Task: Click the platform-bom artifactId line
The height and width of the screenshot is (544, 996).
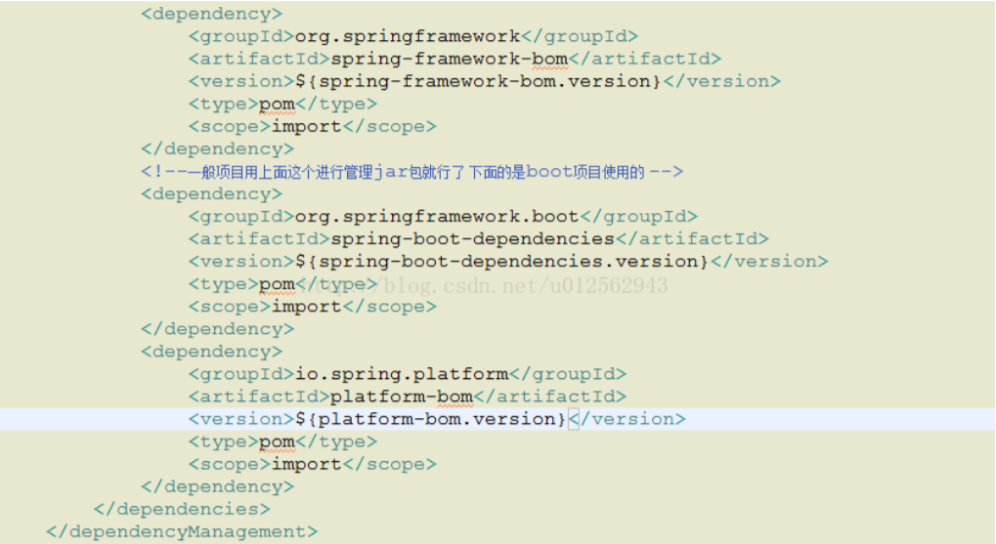Action: pyautogui.click(x=408, y=397)
